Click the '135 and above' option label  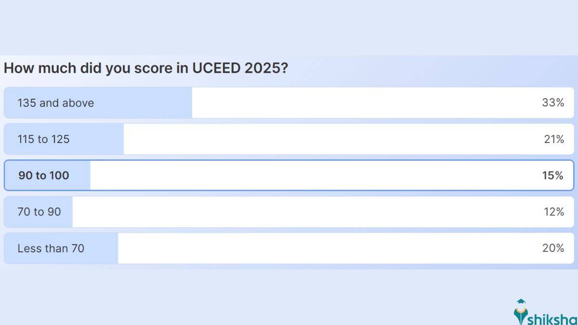pyautogui.click(x=55, y=103)
